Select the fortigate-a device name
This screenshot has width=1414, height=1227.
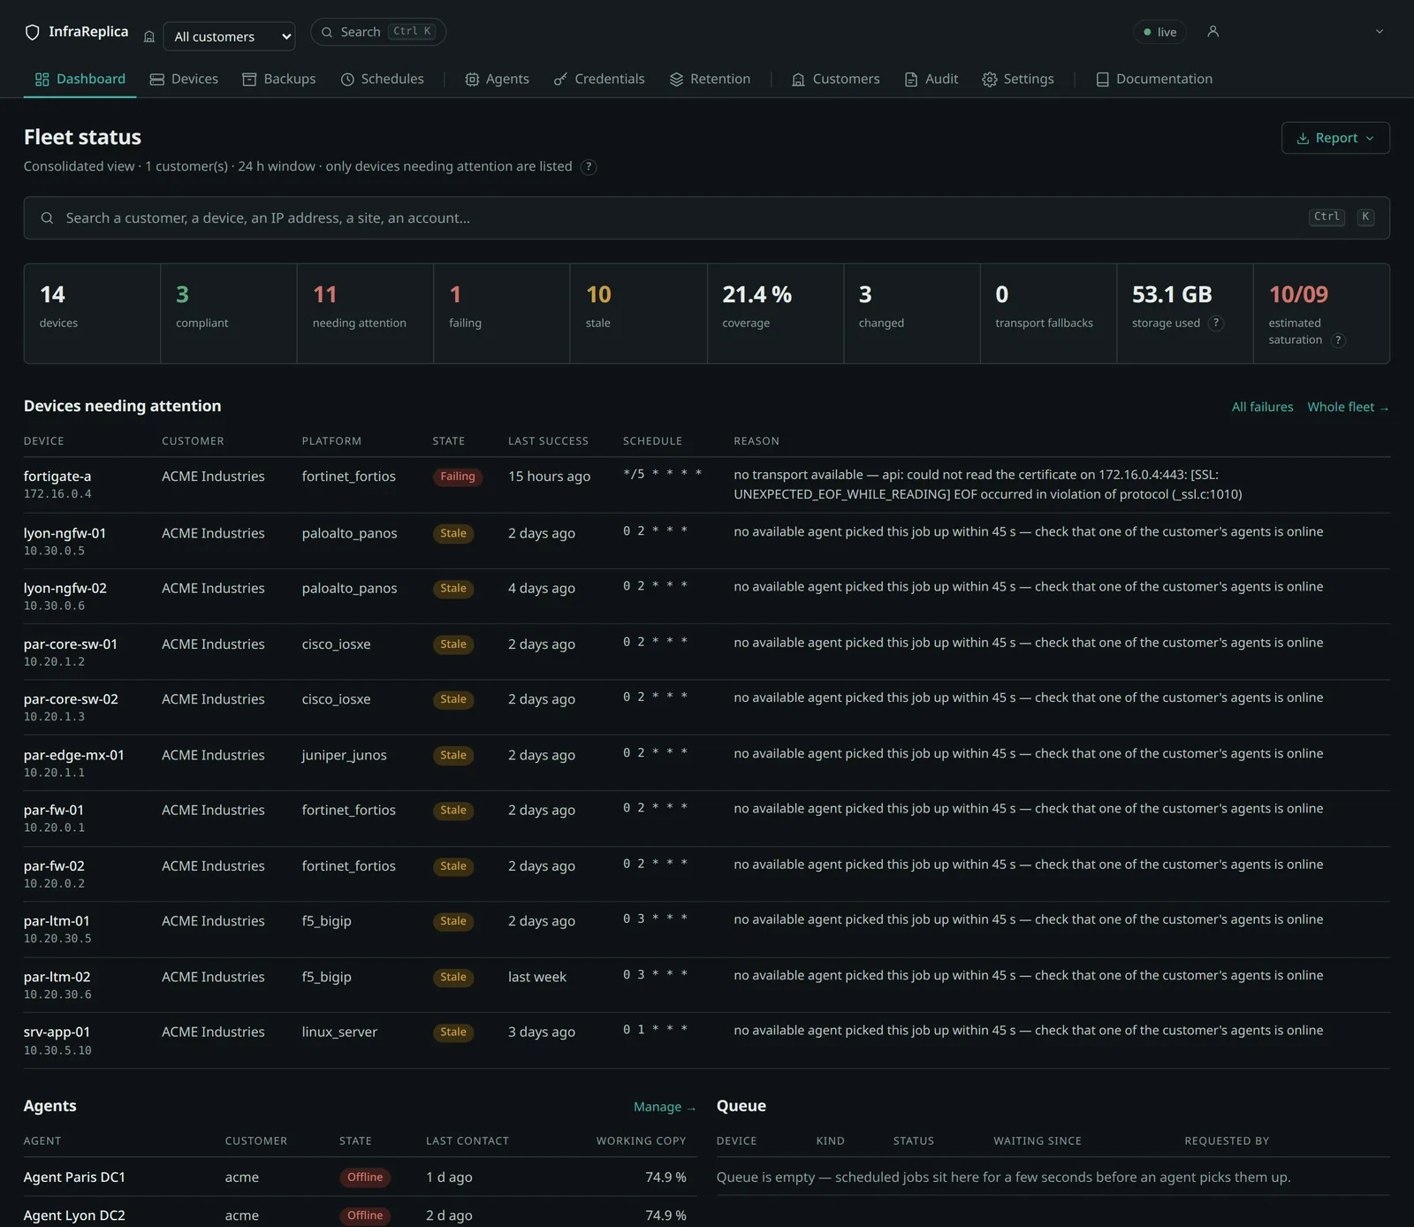[x=57, y=476]
